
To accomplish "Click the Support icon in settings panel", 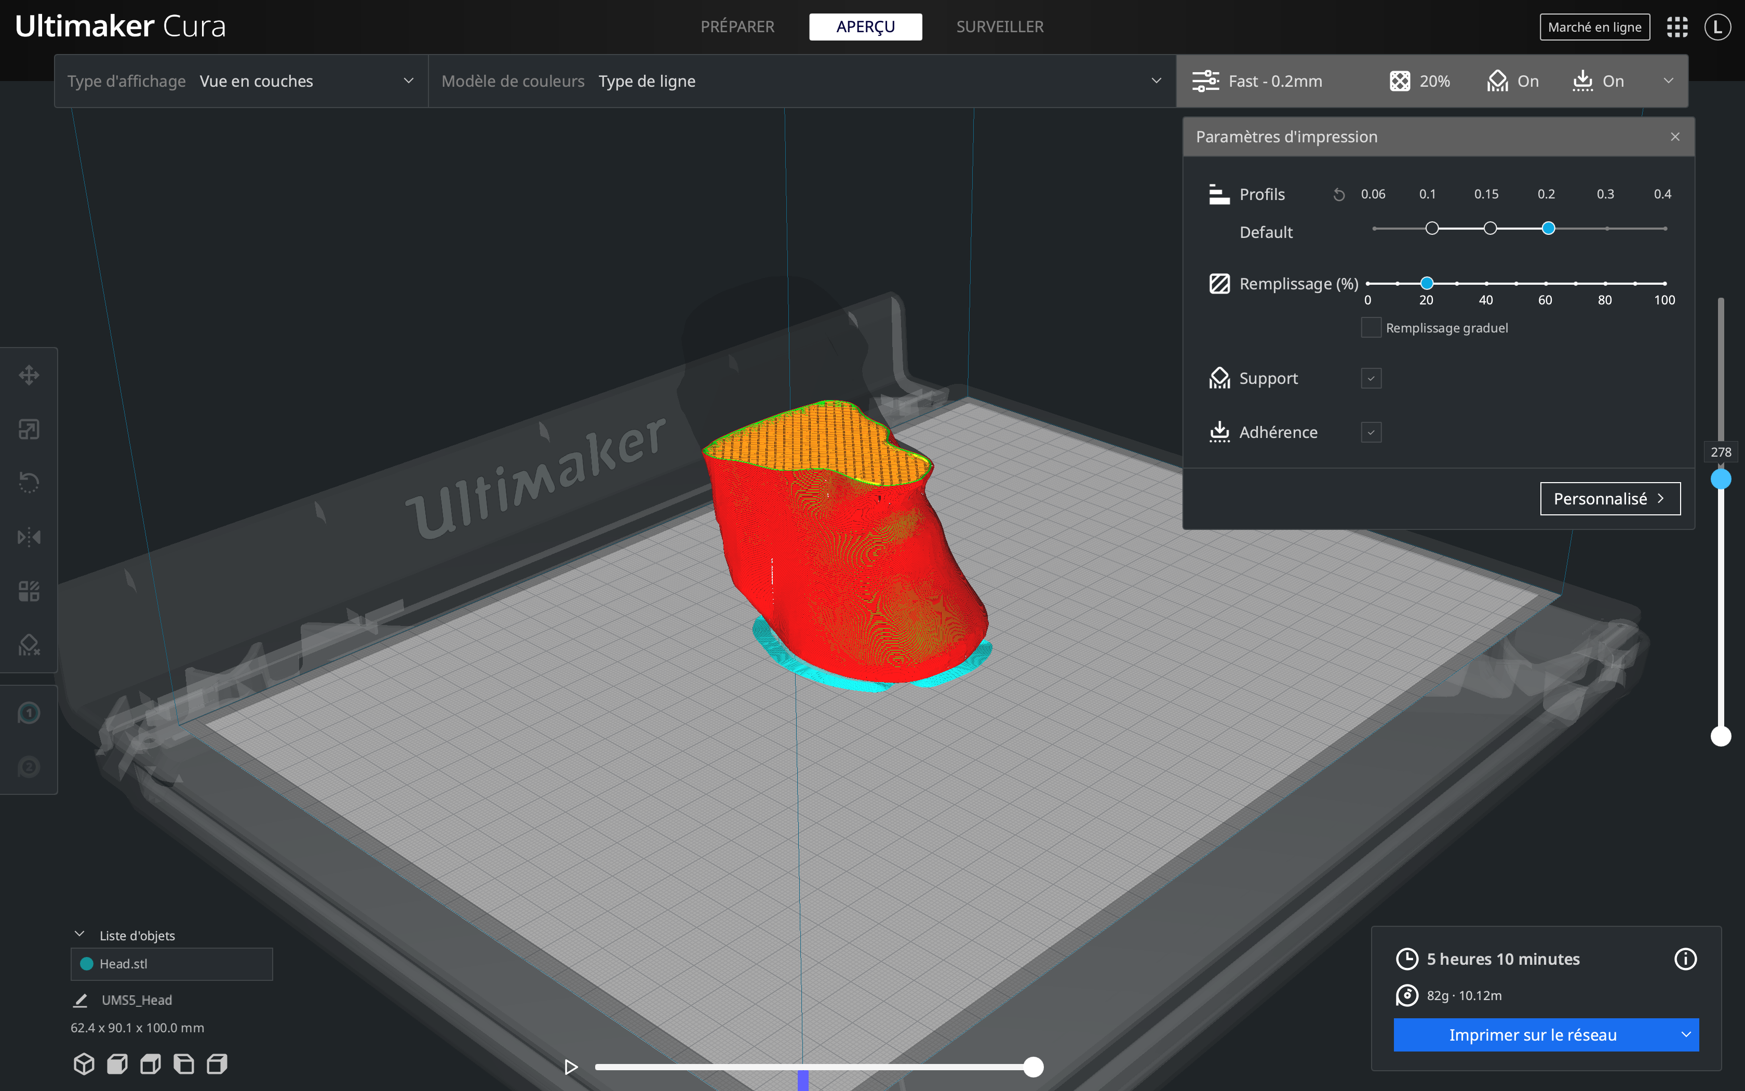I will coord(1219,378).
